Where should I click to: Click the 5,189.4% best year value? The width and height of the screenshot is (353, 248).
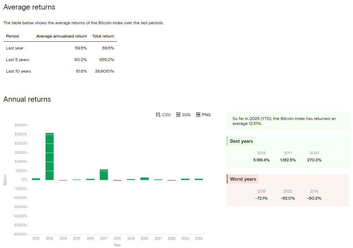[261, 160]
